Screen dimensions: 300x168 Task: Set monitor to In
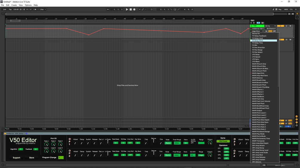266,31
